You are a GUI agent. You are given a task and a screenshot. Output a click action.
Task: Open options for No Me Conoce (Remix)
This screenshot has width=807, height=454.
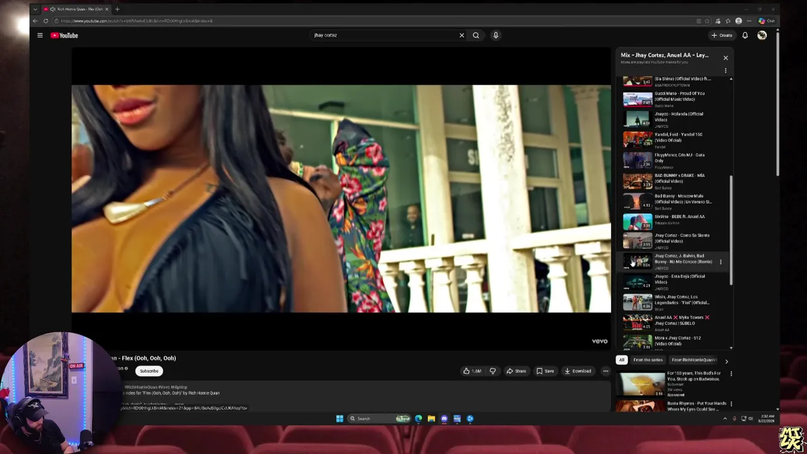(721, 262)
